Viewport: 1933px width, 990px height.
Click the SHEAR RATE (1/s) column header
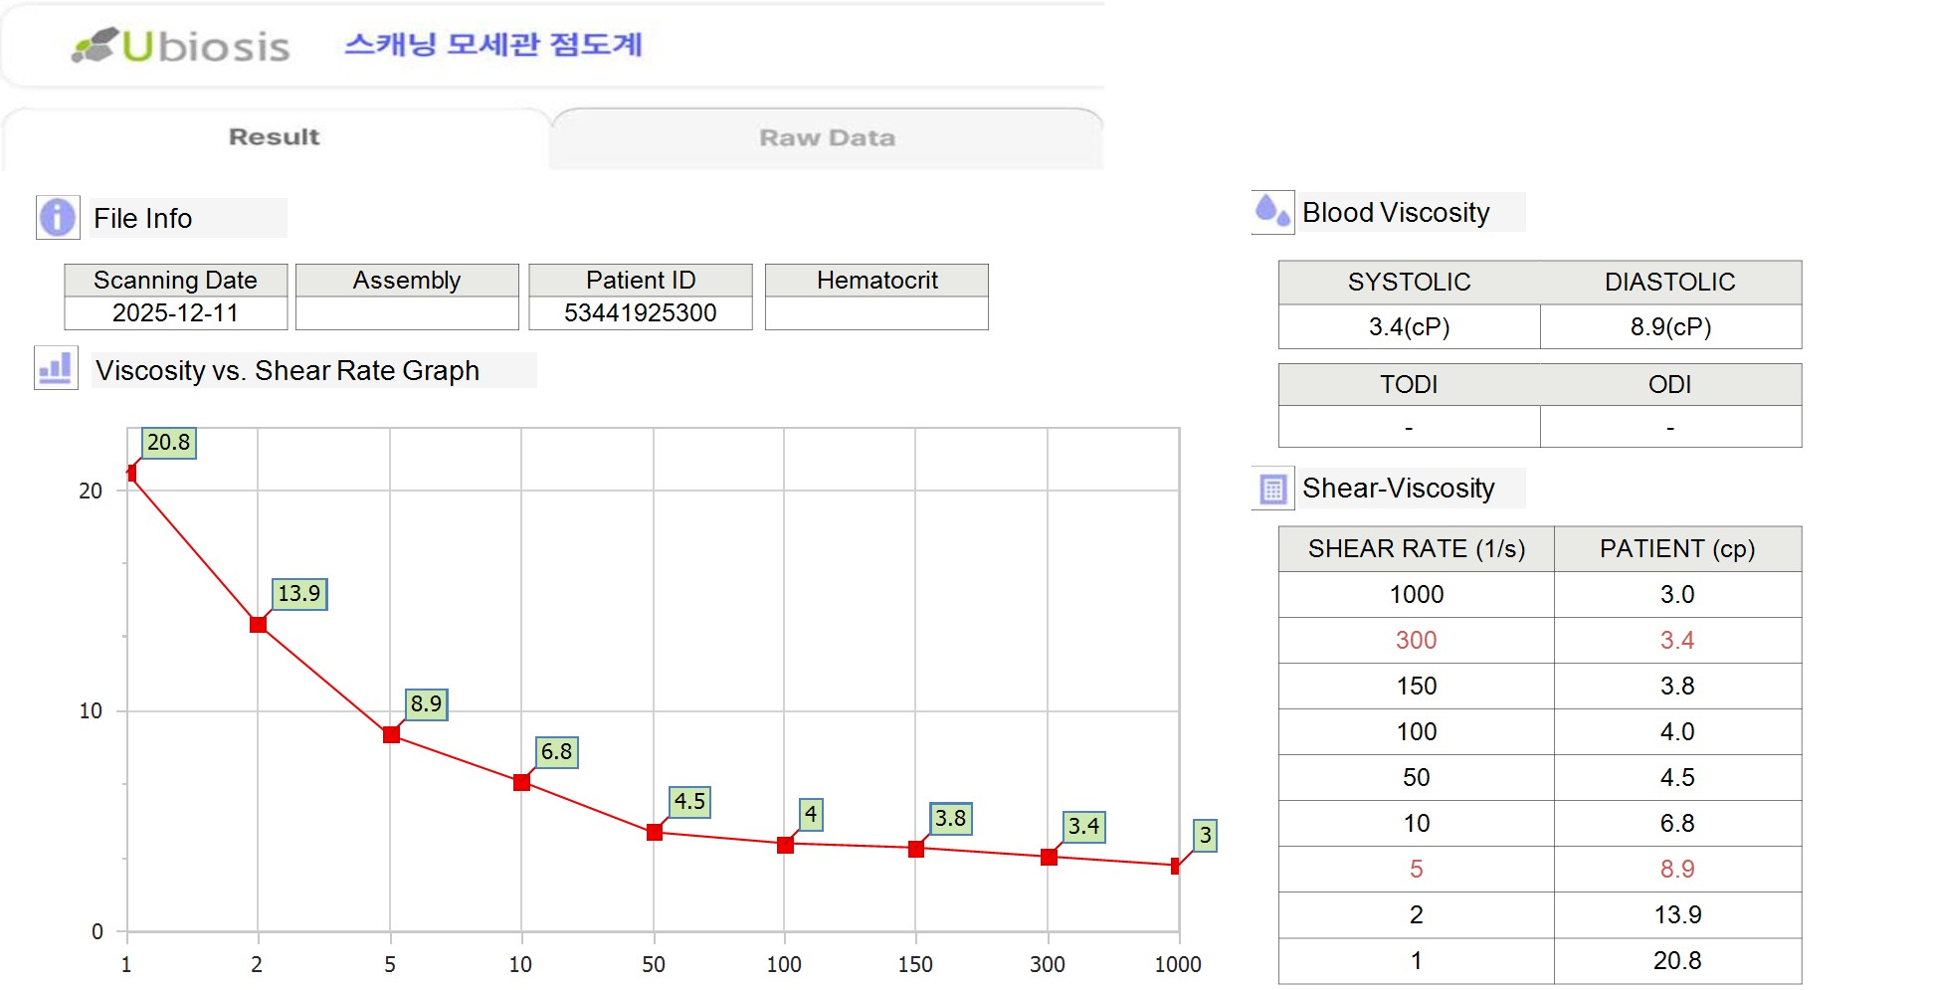point(1416,549)
